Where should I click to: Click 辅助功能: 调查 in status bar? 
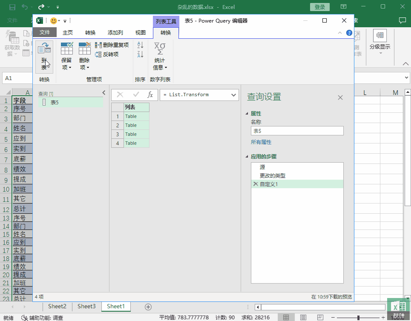[x=43, y=318]
